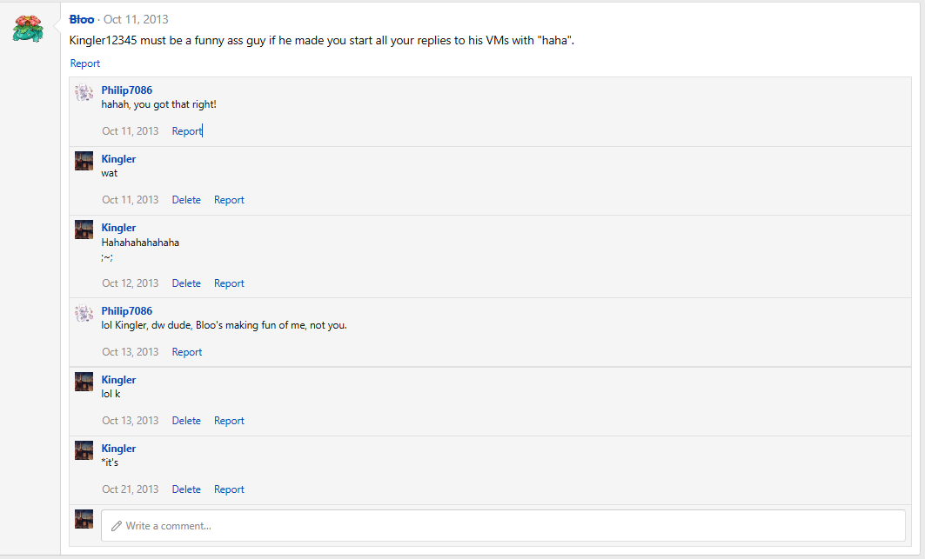925x559 pixels.
Task: Click Kingler's avatar beside the 'wat' comment
Action: point(84,161)
